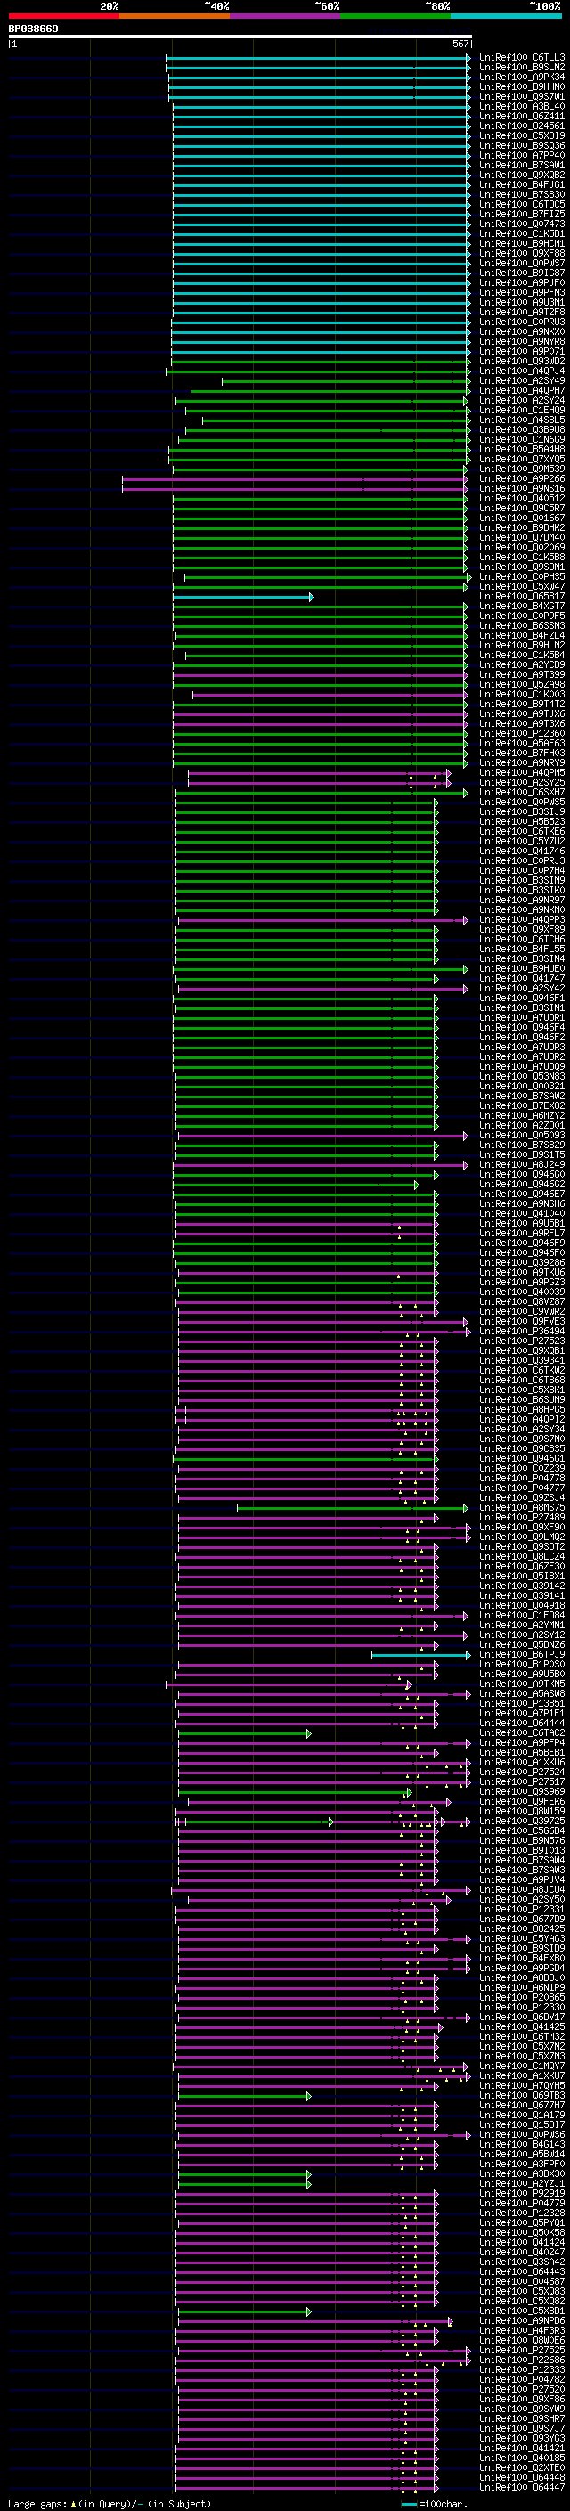570x2511 pixels.
Task: Select the UniRef100_A9NRY9 entry
Action: coord(521,763)
